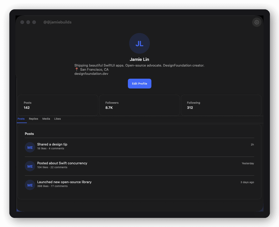Click the Edit Profile button
The width and height of the screenshot is (279, 227).
pyautogui.click(x=139, y=84)
